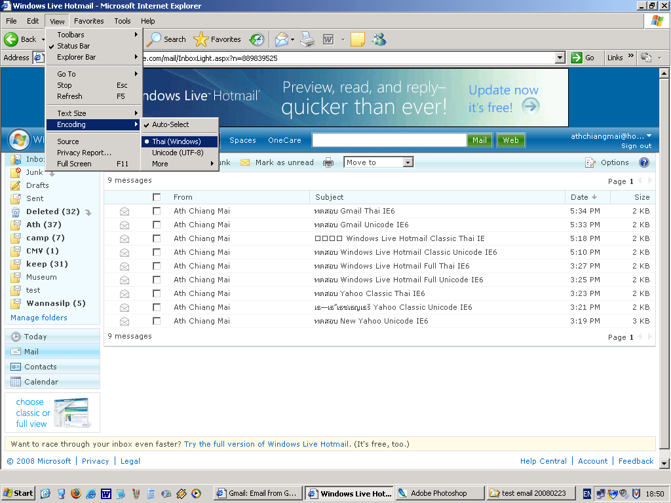Select Thai (Windows) encoding option
Screen dimensions: 671x503
(180, 141)
